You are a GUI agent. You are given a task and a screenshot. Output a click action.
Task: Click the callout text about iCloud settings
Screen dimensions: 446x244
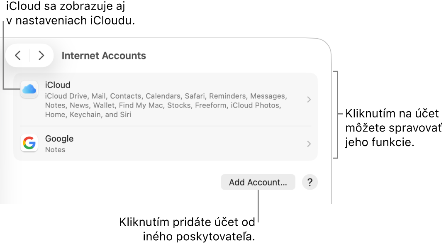70,13
